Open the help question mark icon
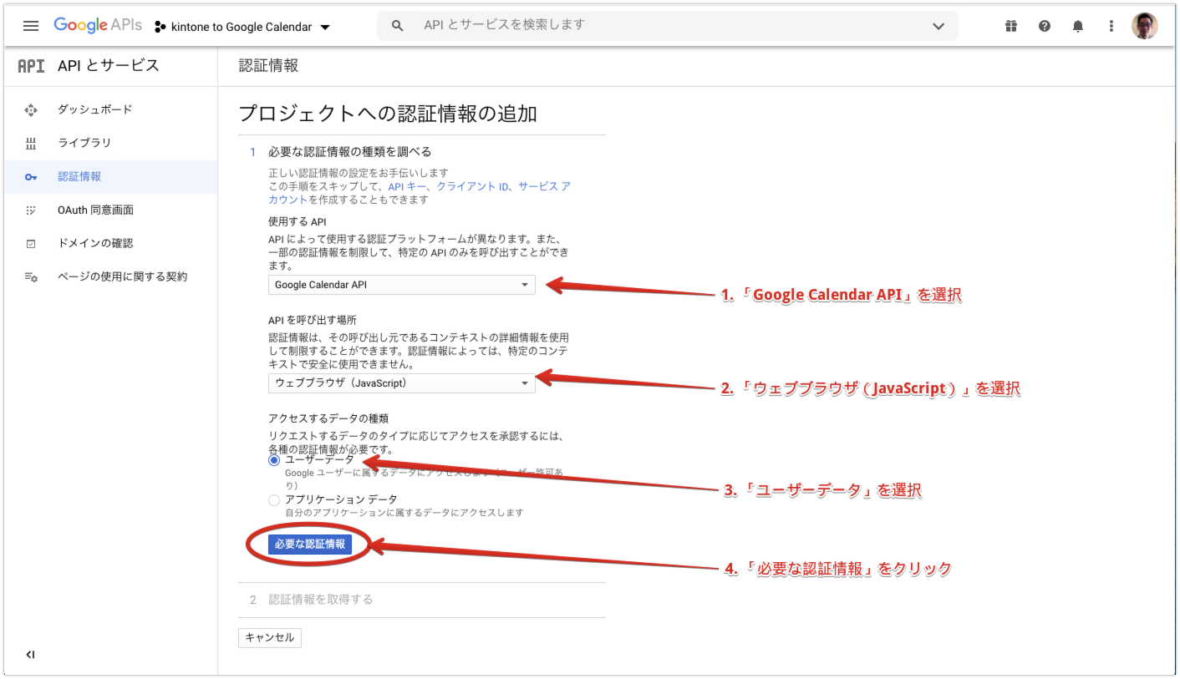The height and width of the screenshot is (679, 1180). tap(1045, 26)
